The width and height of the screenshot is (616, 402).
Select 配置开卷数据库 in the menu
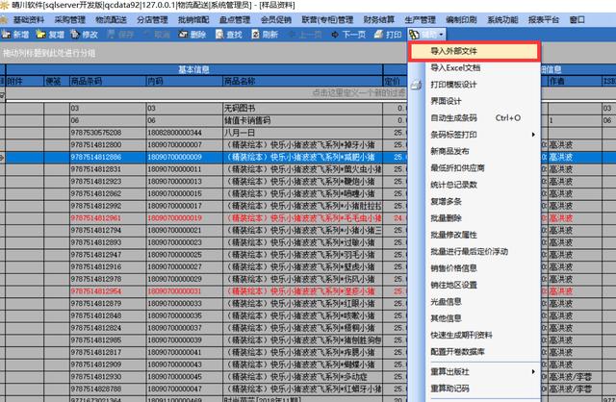pos(475,352)
